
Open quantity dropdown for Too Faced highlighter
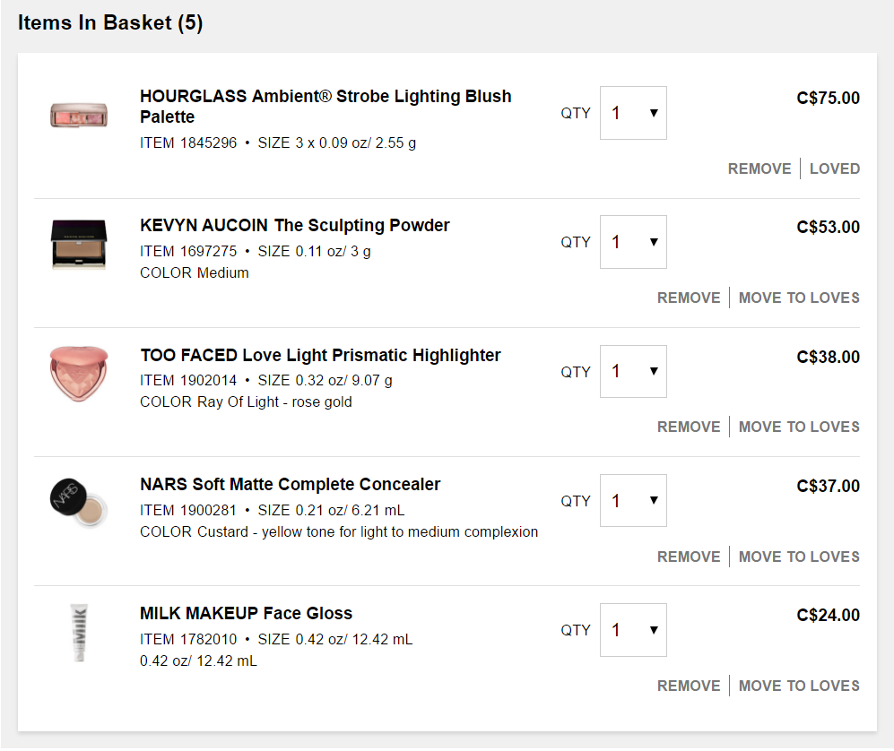coord(633,371)
